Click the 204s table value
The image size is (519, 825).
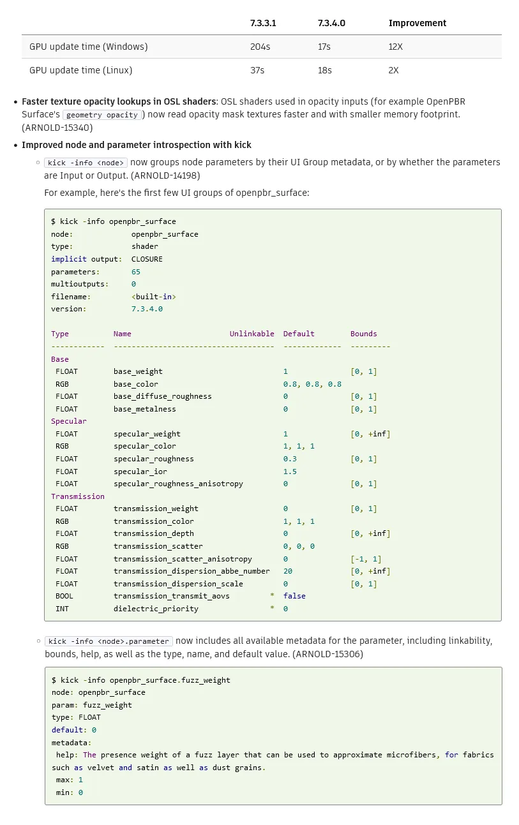click(259, 47)
